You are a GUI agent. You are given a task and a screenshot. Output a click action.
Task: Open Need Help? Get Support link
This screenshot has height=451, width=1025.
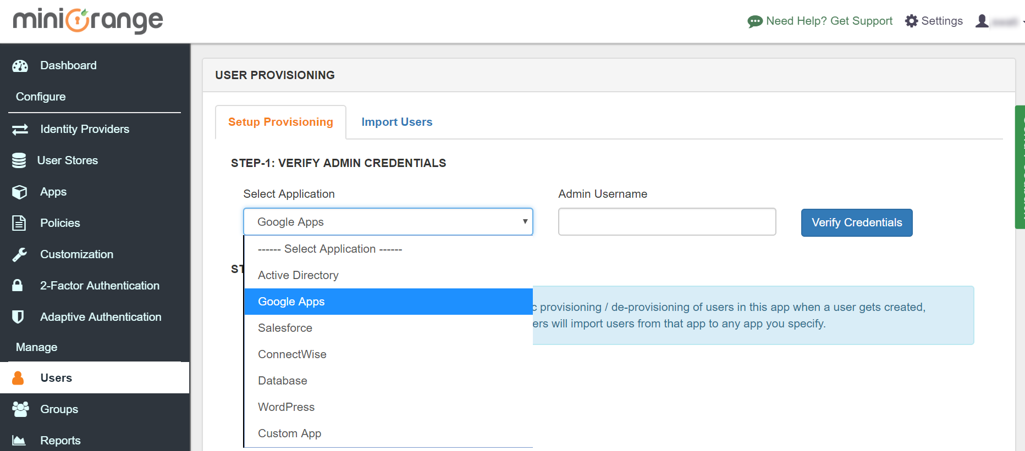820,21
